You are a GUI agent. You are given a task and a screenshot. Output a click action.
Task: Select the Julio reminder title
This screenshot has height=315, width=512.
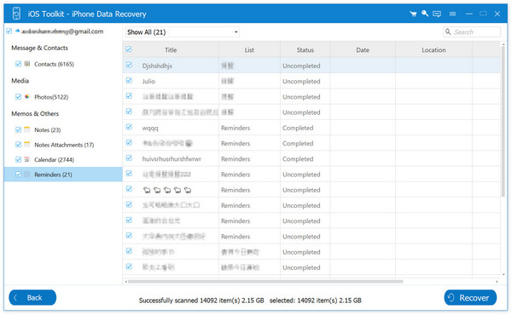click(x=148, y=81)
